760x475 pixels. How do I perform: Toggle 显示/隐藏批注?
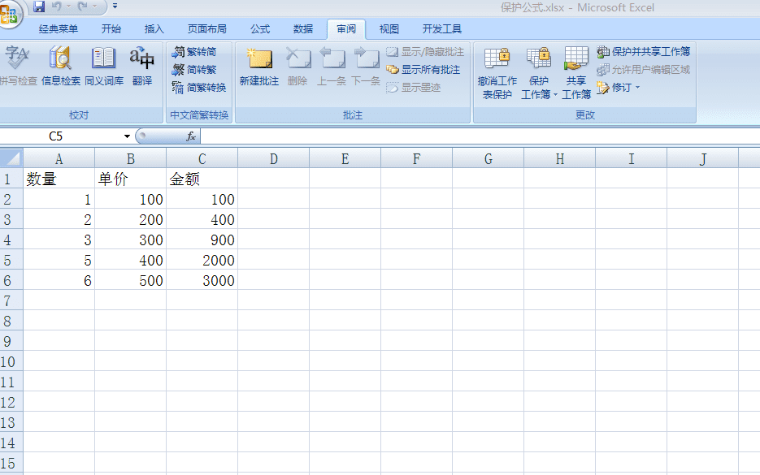pyautogui.click(x=425, y=52)
